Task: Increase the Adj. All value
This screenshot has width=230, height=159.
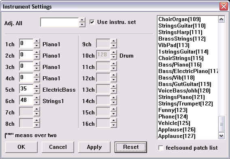Action: pyautogui.click(x=82, y=20)
